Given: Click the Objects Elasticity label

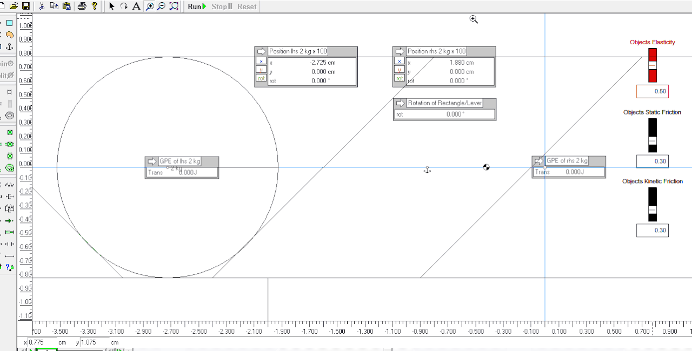Looking at the screenshot, I should [653, 42].
